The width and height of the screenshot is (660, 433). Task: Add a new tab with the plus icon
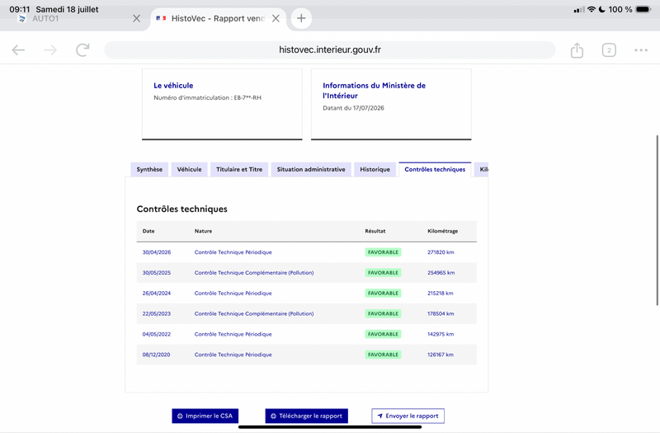301,18
